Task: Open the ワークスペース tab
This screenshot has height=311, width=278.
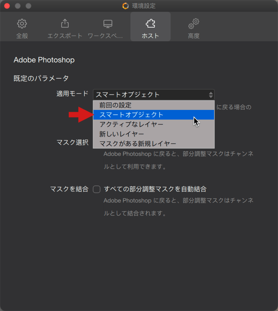Action: tap(105, 28)
